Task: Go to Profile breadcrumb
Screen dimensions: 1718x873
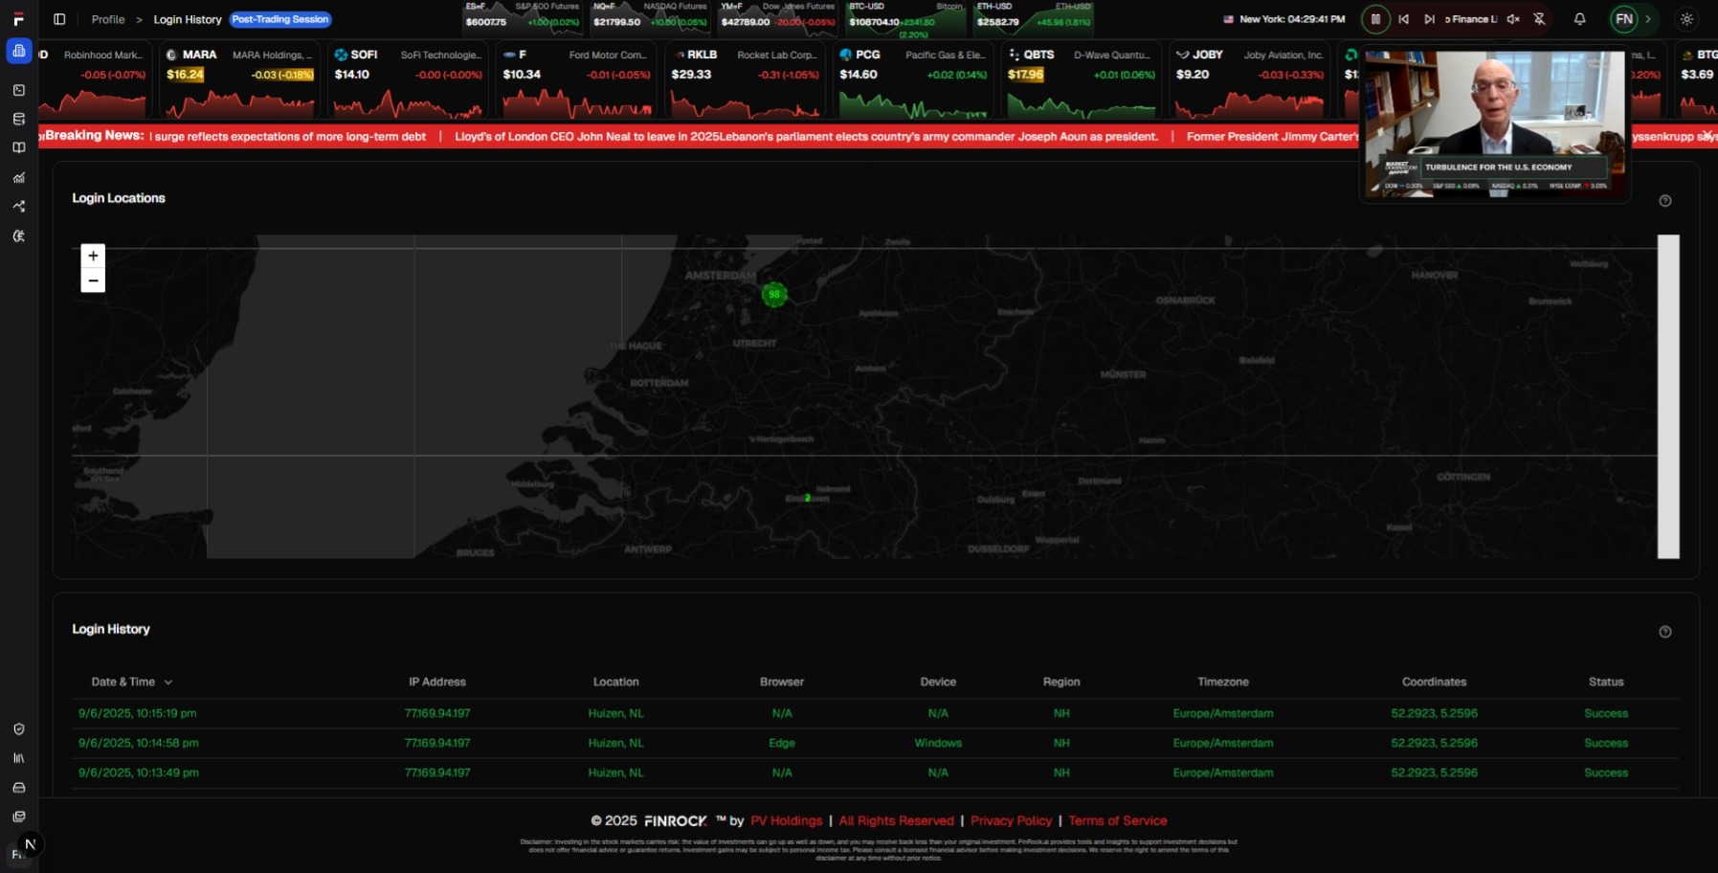Action: [108, 19]
